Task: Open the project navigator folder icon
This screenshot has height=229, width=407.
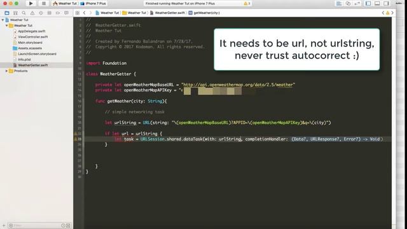Action: [x=7, y=13]
